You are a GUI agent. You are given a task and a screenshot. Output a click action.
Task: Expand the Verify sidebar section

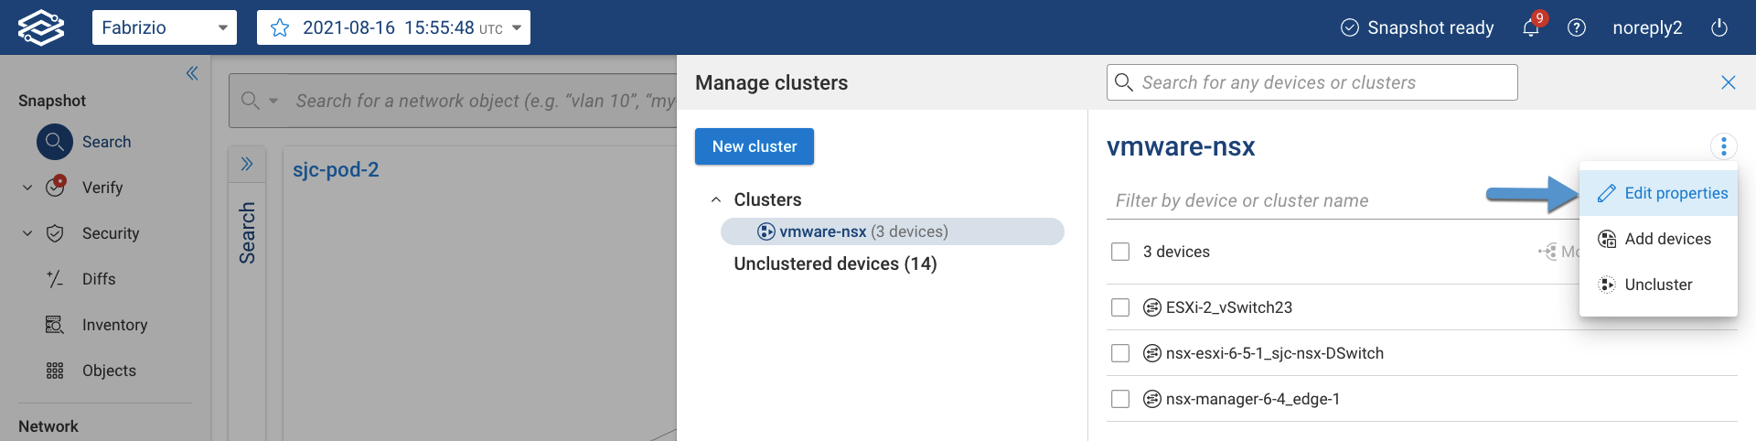pyautogui.click(x=27, y=188)
